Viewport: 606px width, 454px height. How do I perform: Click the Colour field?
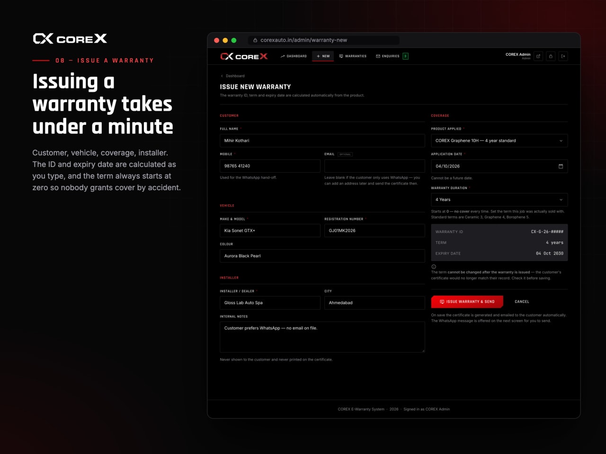point(322,256)
